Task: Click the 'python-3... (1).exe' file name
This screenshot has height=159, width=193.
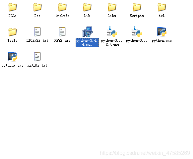Action: 112,42
